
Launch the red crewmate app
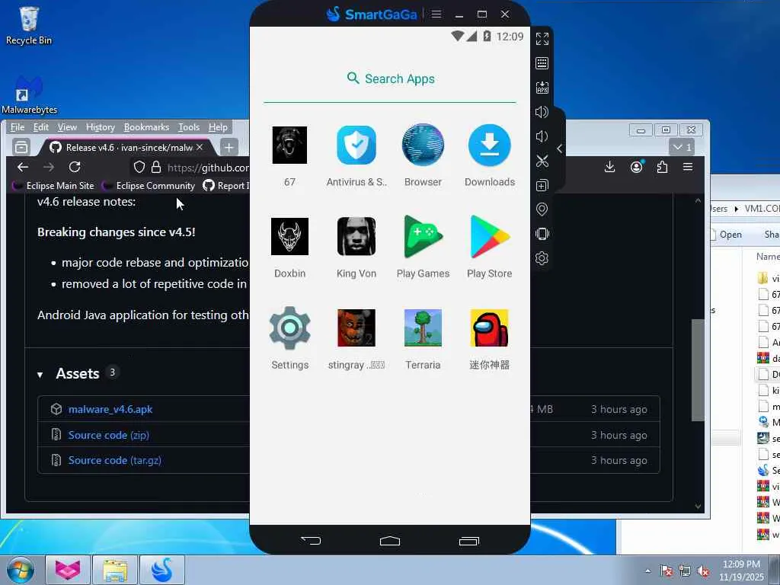(x=490, y=328)
